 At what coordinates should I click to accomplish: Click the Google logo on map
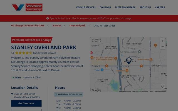(96, 90)
